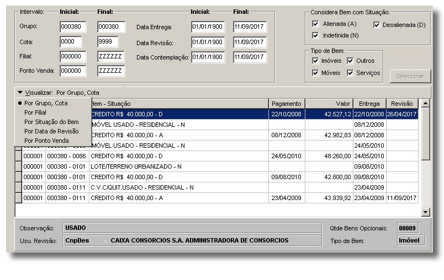The width and height of the screenshot is (444, 280).
Task: Click the Observação field showing USADO
Action: 192,228
